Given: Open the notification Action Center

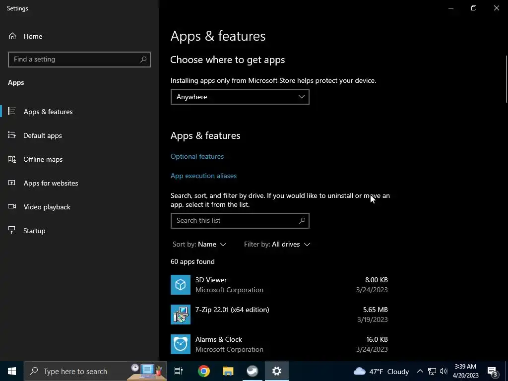Looking at the screenshot, I should point(493,372).
